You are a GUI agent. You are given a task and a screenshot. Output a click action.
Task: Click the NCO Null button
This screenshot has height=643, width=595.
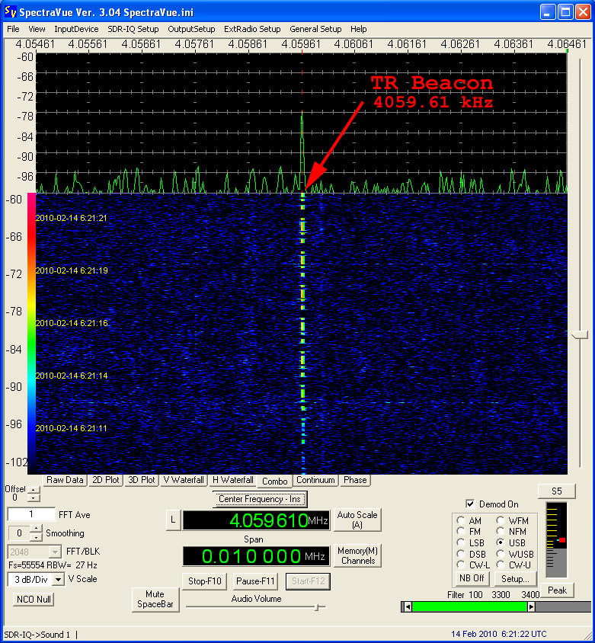coord(34,599)
